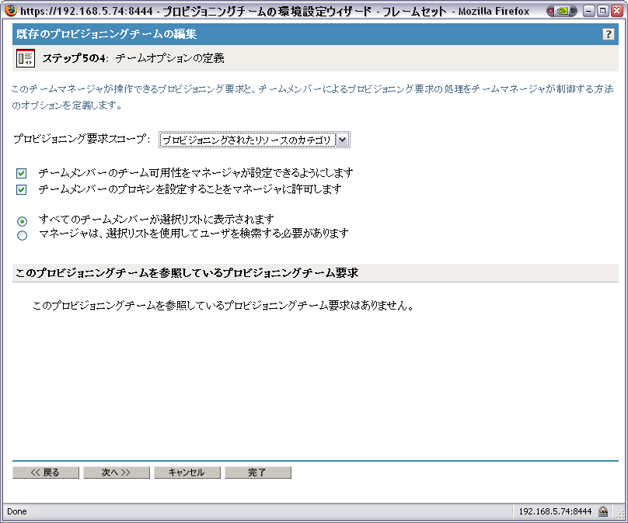Toggle チーム可用性をマネージャが設定 checkbox
The width and height of the screenshot is (628, 523).
point(21,173)
